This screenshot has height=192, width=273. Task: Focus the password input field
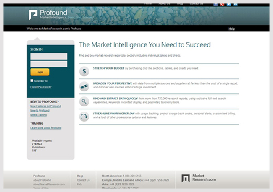[x=49, y=64]
